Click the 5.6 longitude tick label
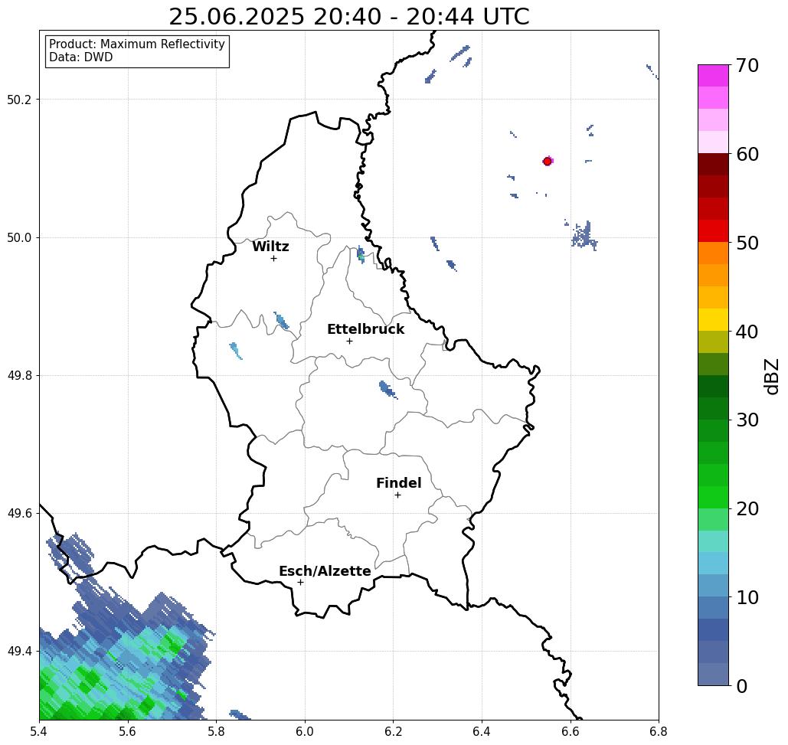The height and width of the screenshot is (745, 788). pyautogui.click(x=128, y=732)
